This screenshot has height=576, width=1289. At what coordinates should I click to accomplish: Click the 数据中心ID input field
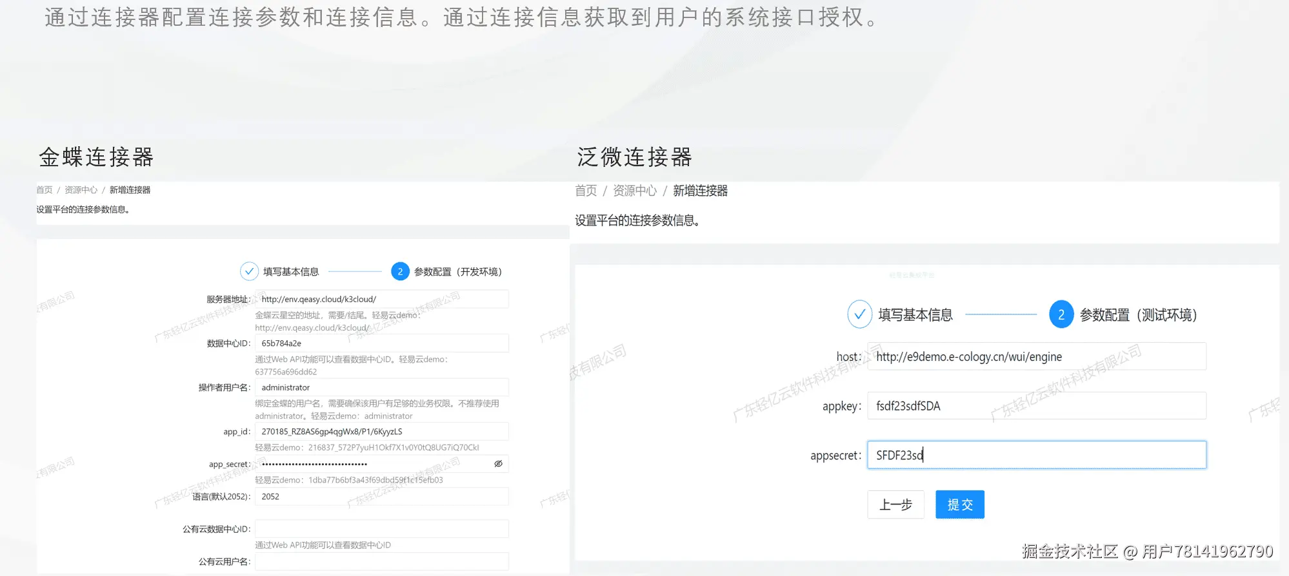click(382, 343)
